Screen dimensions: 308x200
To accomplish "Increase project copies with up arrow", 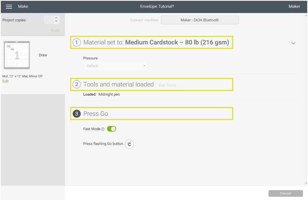I will [56, 18].
